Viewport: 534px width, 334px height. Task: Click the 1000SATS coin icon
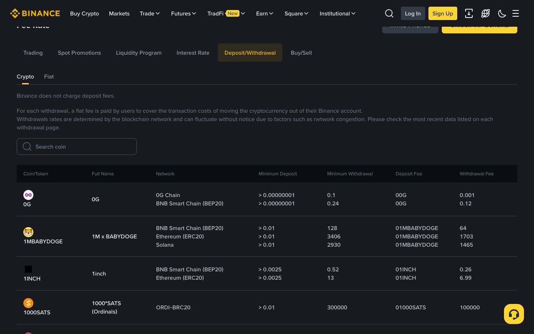[x=28, y=303]
